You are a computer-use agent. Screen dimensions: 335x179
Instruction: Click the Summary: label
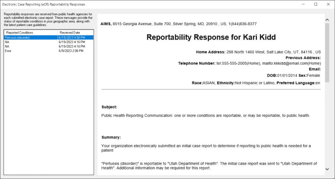click(111, 137)
